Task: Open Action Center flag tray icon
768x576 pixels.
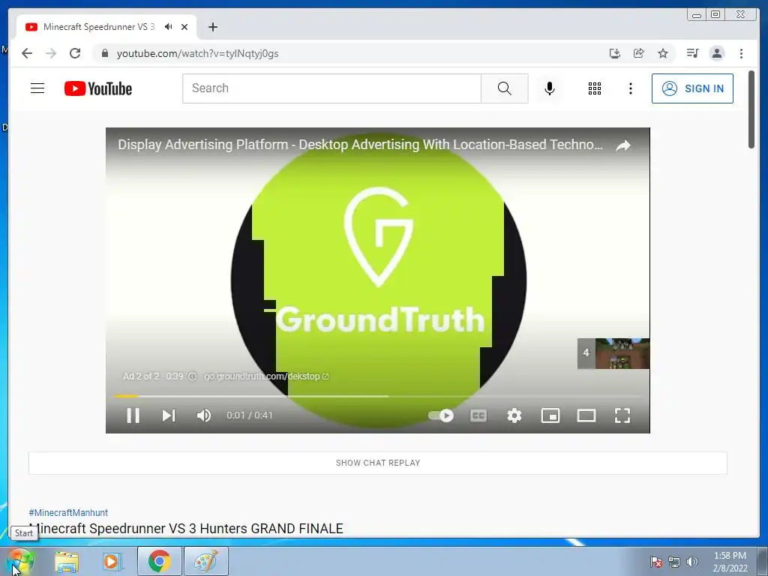Action: (x=655, y=562)
